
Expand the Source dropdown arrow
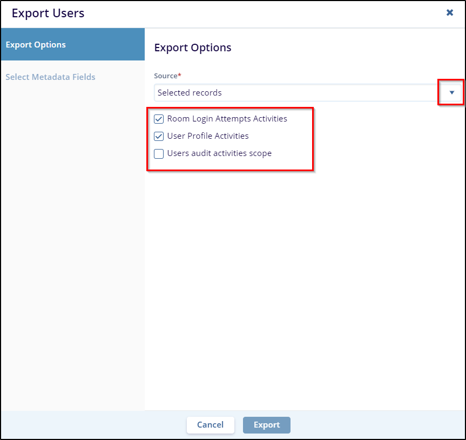pyautogui.click(x=452, y=92)
